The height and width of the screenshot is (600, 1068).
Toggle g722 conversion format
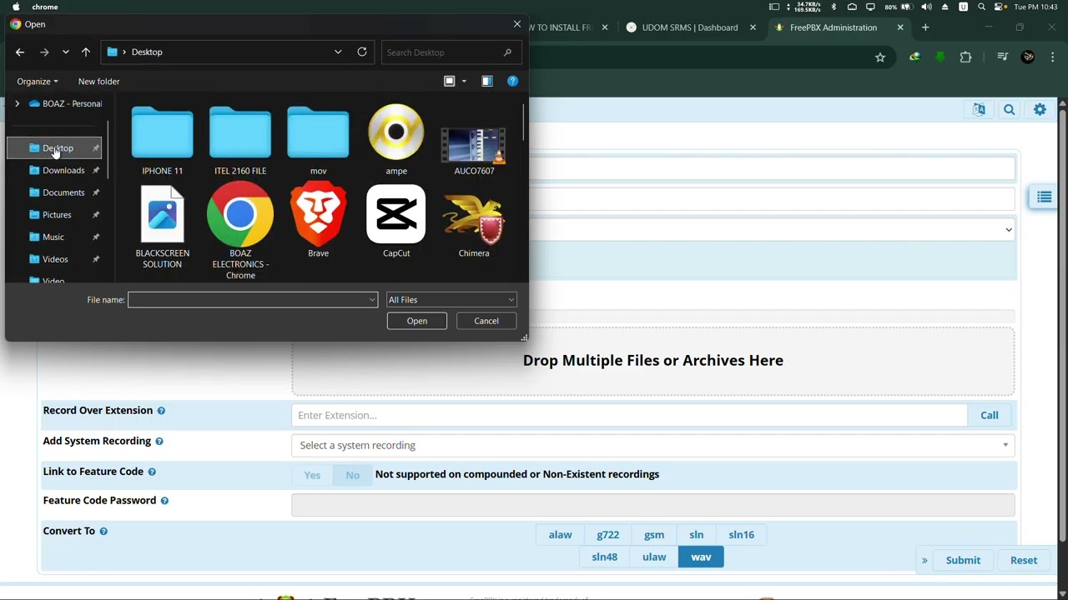[608, 535]
